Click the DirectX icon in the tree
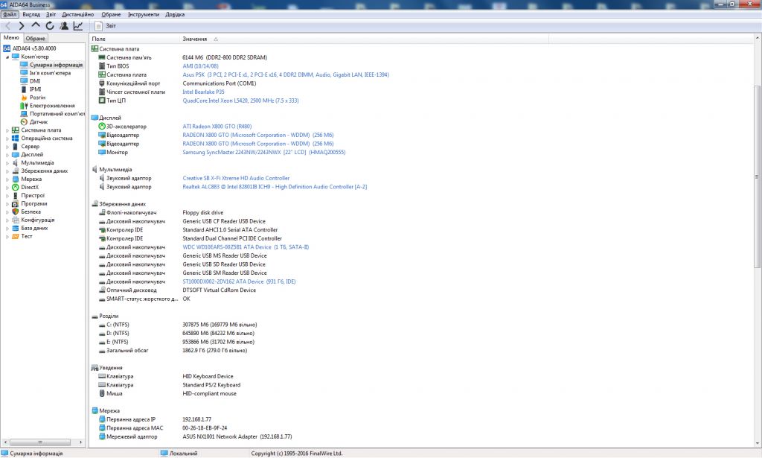The height and width of the screenshot is (458, 762). click(15, 187)
